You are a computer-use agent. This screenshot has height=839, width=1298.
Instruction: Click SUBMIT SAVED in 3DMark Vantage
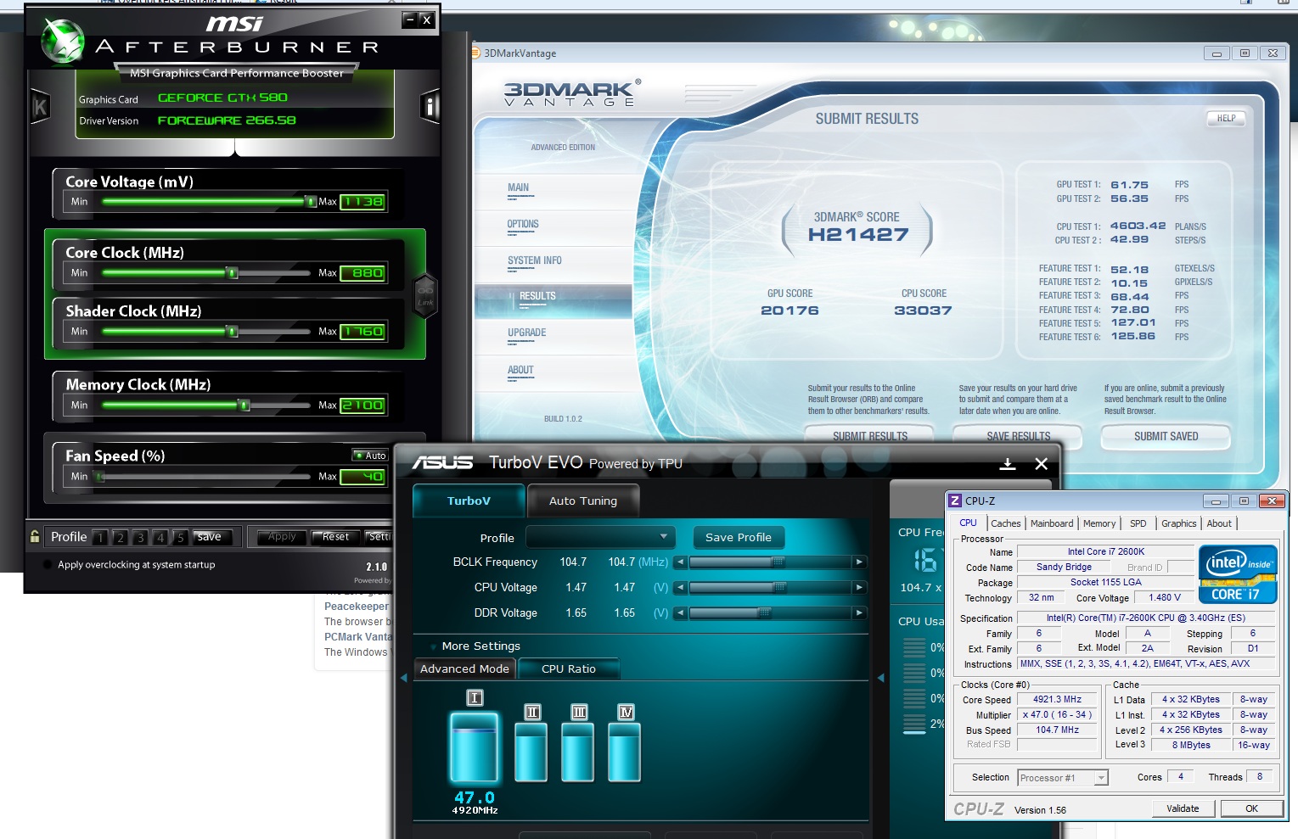1166,436
